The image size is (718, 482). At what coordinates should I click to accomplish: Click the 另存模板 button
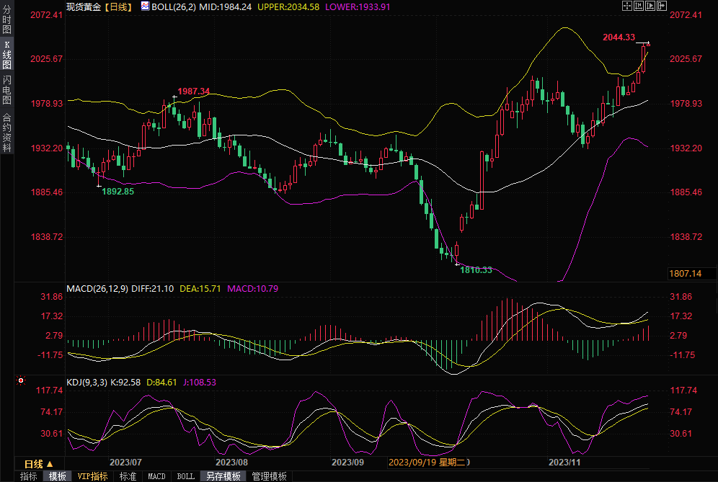click(223, 476)
